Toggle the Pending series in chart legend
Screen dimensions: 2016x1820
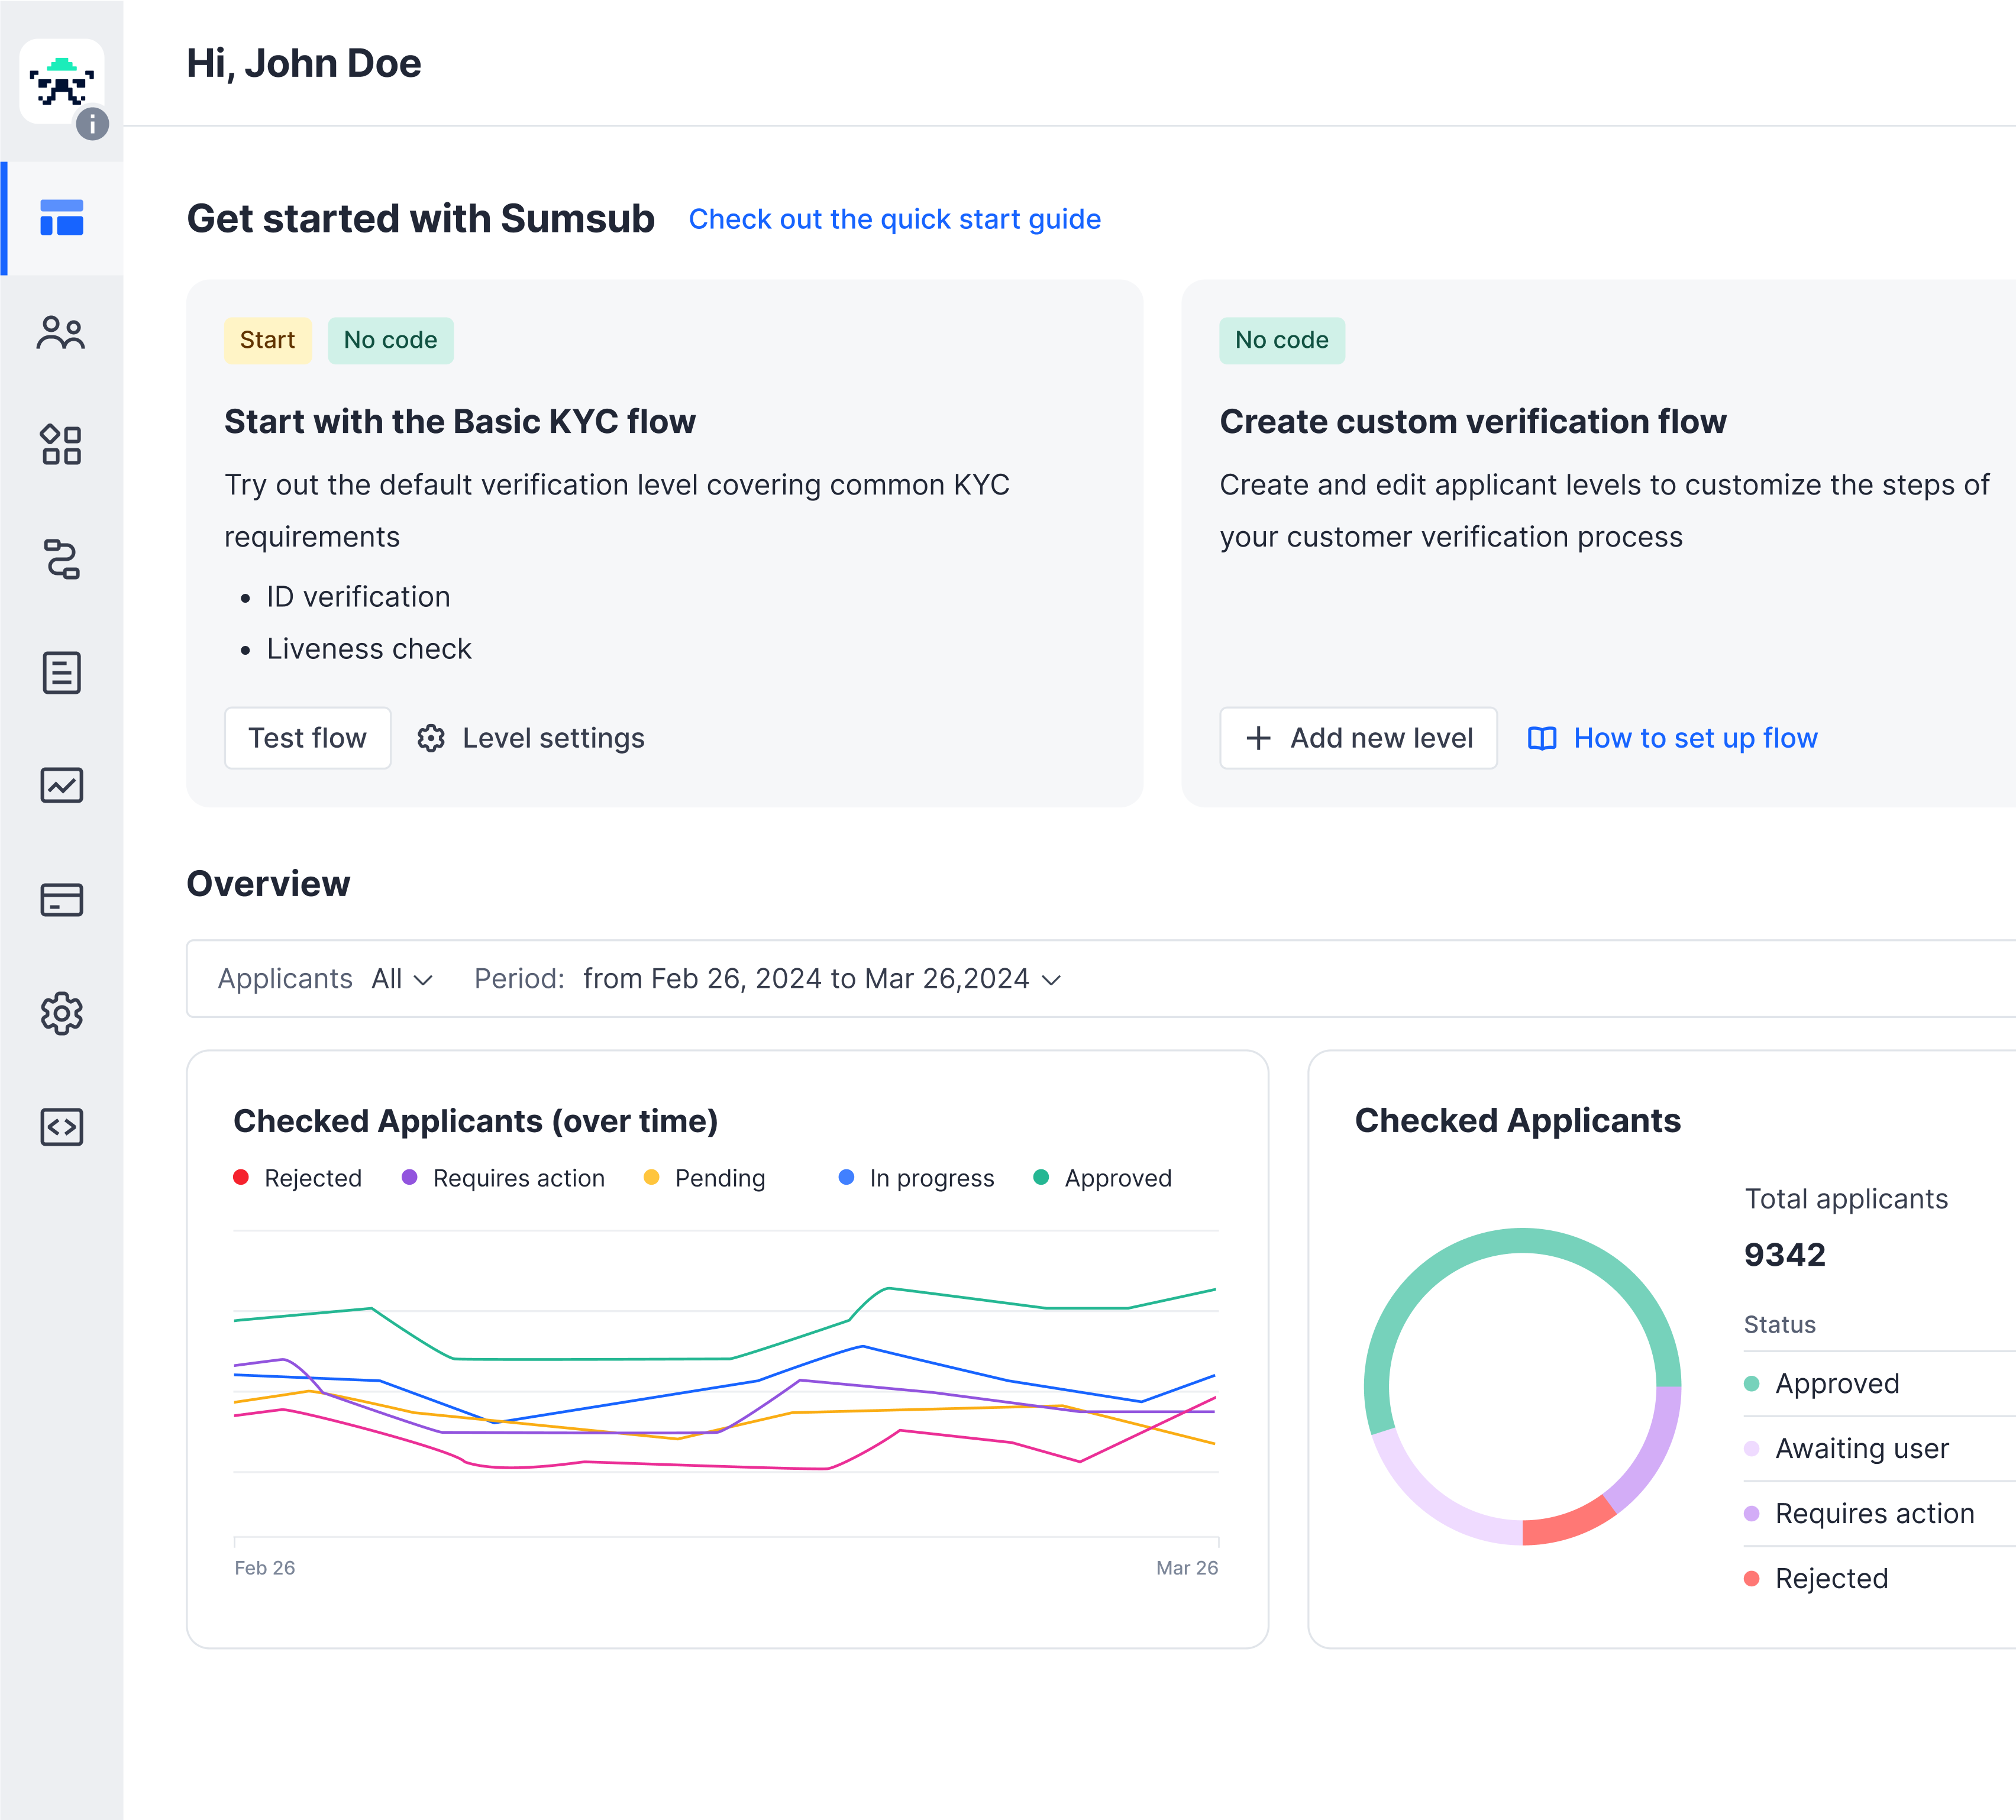(x=705, y=1178)
